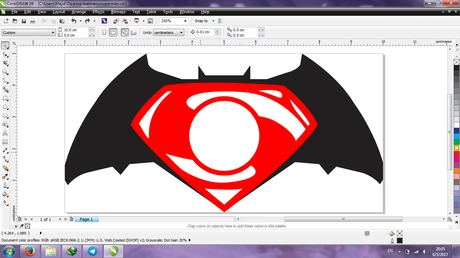The height and width of the screenshot is (258, 460).
Task: Redo the last undone action
Action: pyautogui.click(x=88, y=21)
